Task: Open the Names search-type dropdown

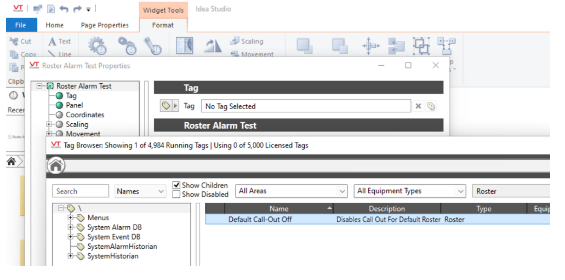Action: point(140,191)
